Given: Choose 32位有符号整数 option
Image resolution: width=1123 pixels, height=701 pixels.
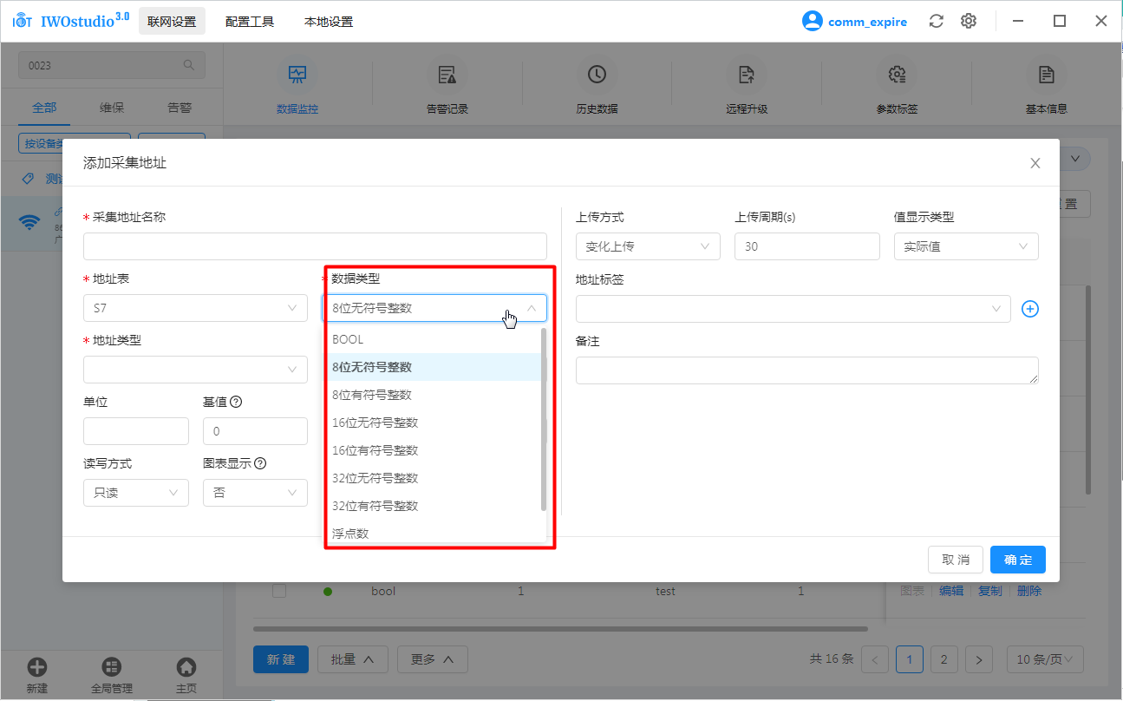Looking at the screenshot, I should click(x=375, y=506).
